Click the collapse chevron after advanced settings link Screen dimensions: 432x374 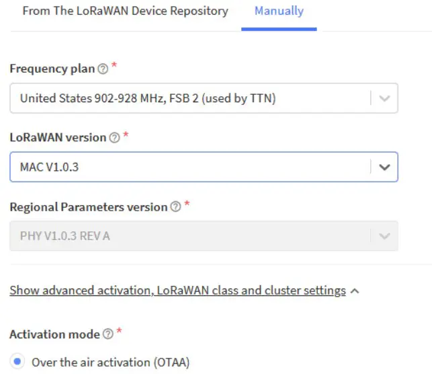(x=355, y=291)
